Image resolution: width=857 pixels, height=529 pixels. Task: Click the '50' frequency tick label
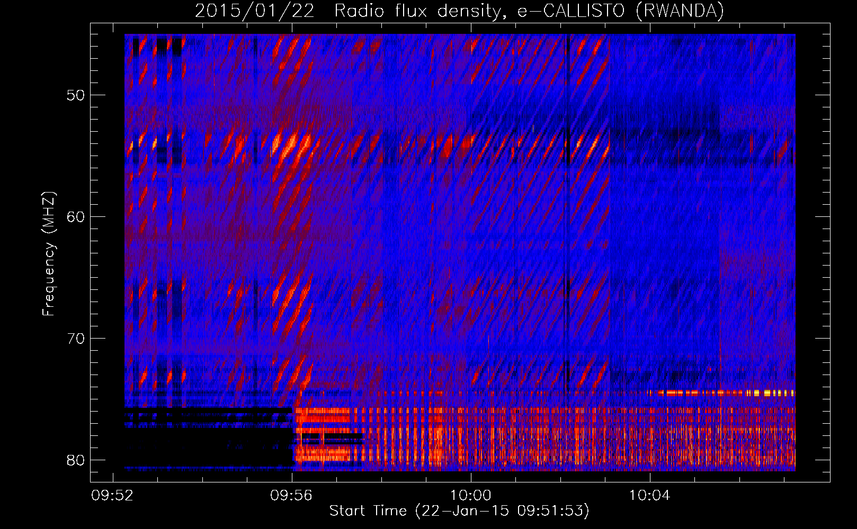(x=76, y=95)
